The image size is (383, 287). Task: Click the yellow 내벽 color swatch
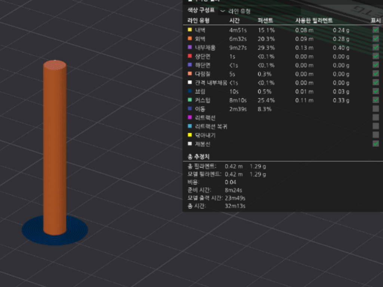190,30
